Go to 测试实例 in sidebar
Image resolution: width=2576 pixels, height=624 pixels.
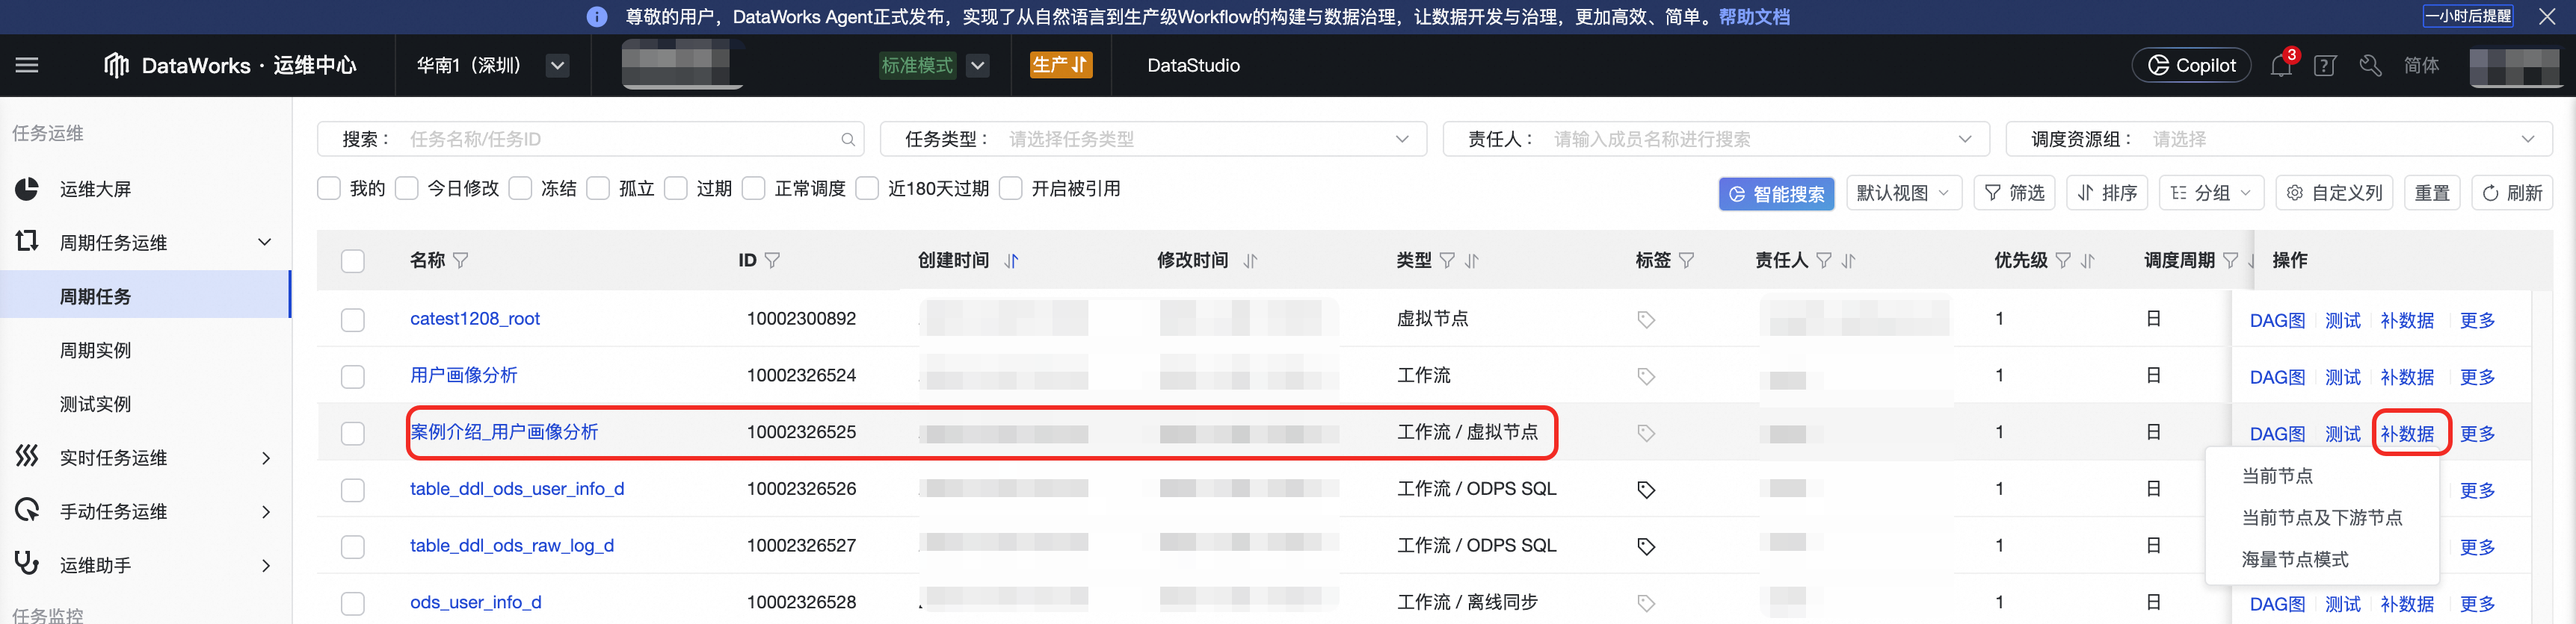point(95,405)
